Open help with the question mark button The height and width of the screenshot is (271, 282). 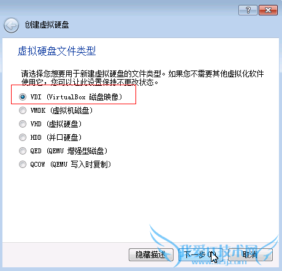click(248, 10)
